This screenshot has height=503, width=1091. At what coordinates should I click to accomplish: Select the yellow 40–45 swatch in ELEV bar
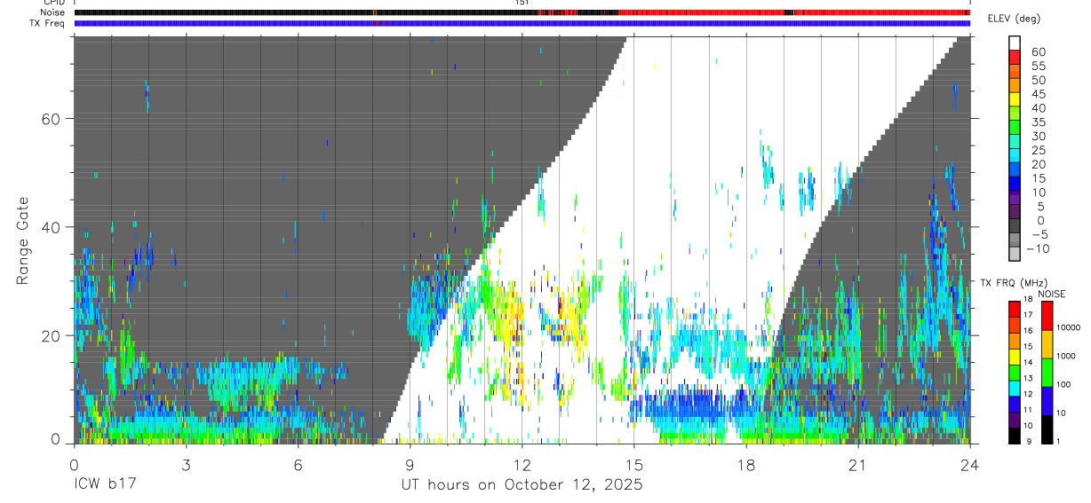(x=1015, y=99)
